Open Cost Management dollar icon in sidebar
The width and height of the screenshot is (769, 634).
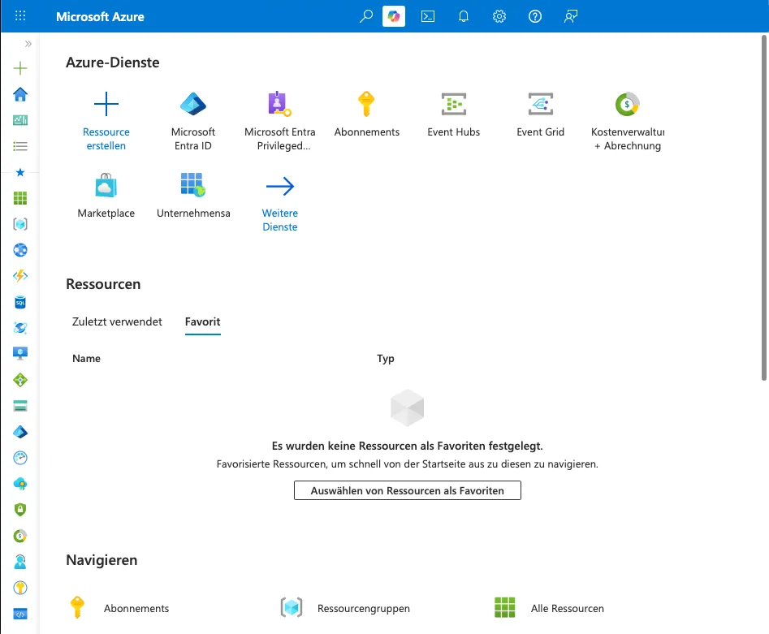pos(20,536)
